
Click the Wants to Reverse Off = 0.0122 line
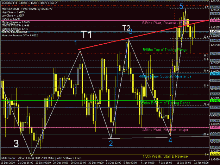(20, 35)
